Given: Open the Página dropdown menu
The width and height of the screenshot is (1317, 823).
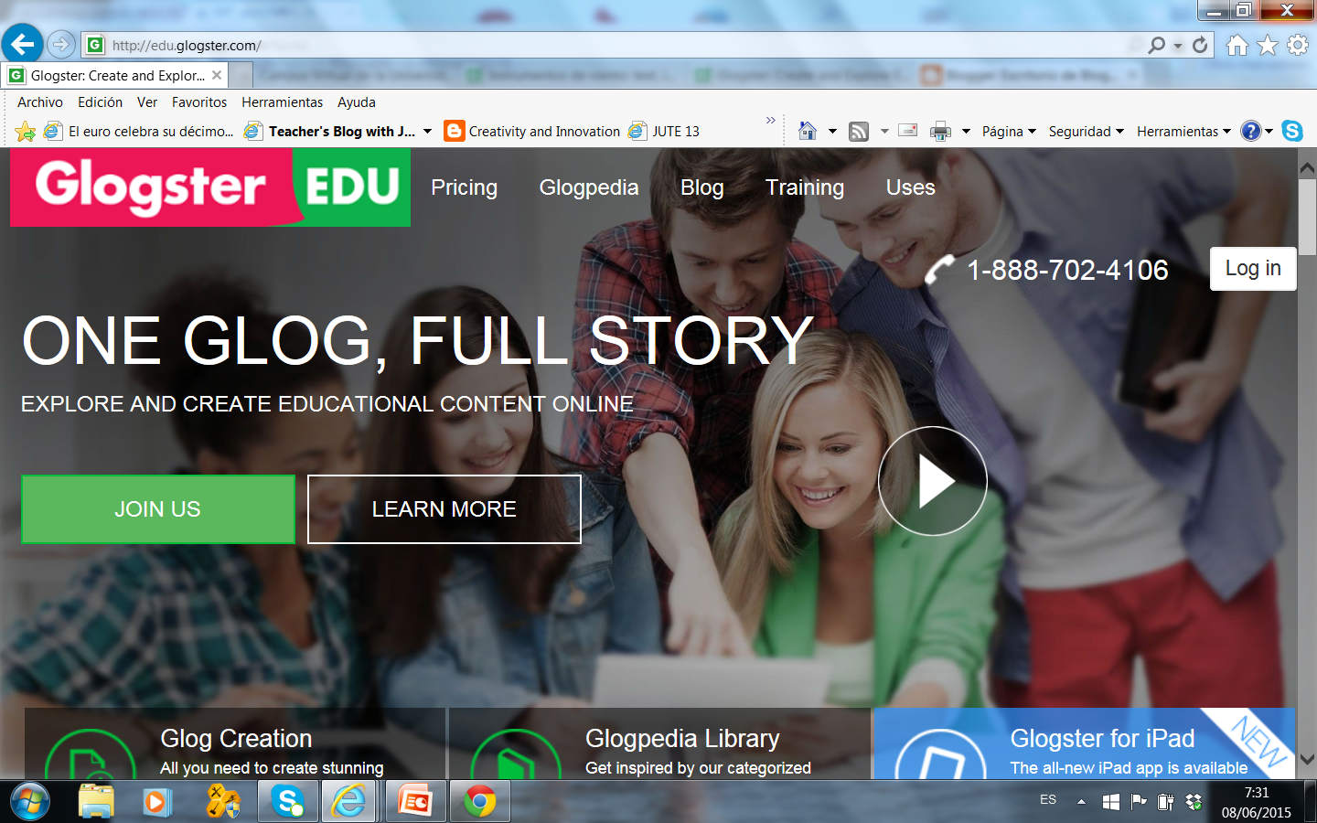Looking at the screenshot, I should tap(1009, 132).
